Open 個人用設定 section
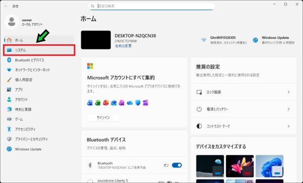The image size is (303, 183). tap(39, 80)
